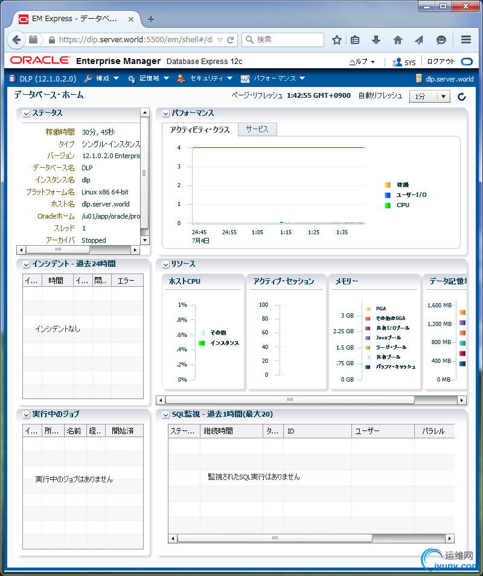Screen dimensions: 483x576
Task: Close the EM Express tab
Action: click(x=131, y=19)
